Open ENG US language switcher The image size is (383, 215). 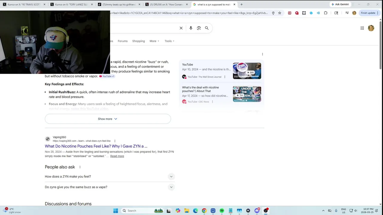(344, 211)
